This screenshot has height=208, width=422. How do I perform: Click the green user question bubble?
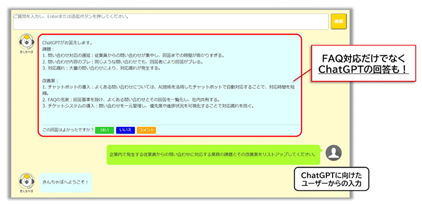pyautogui.click(x=213, y=155)
